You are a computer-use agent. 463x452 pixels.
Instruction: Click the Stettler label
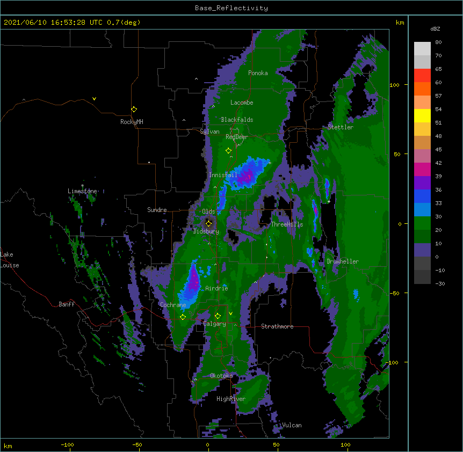[341, 127]
